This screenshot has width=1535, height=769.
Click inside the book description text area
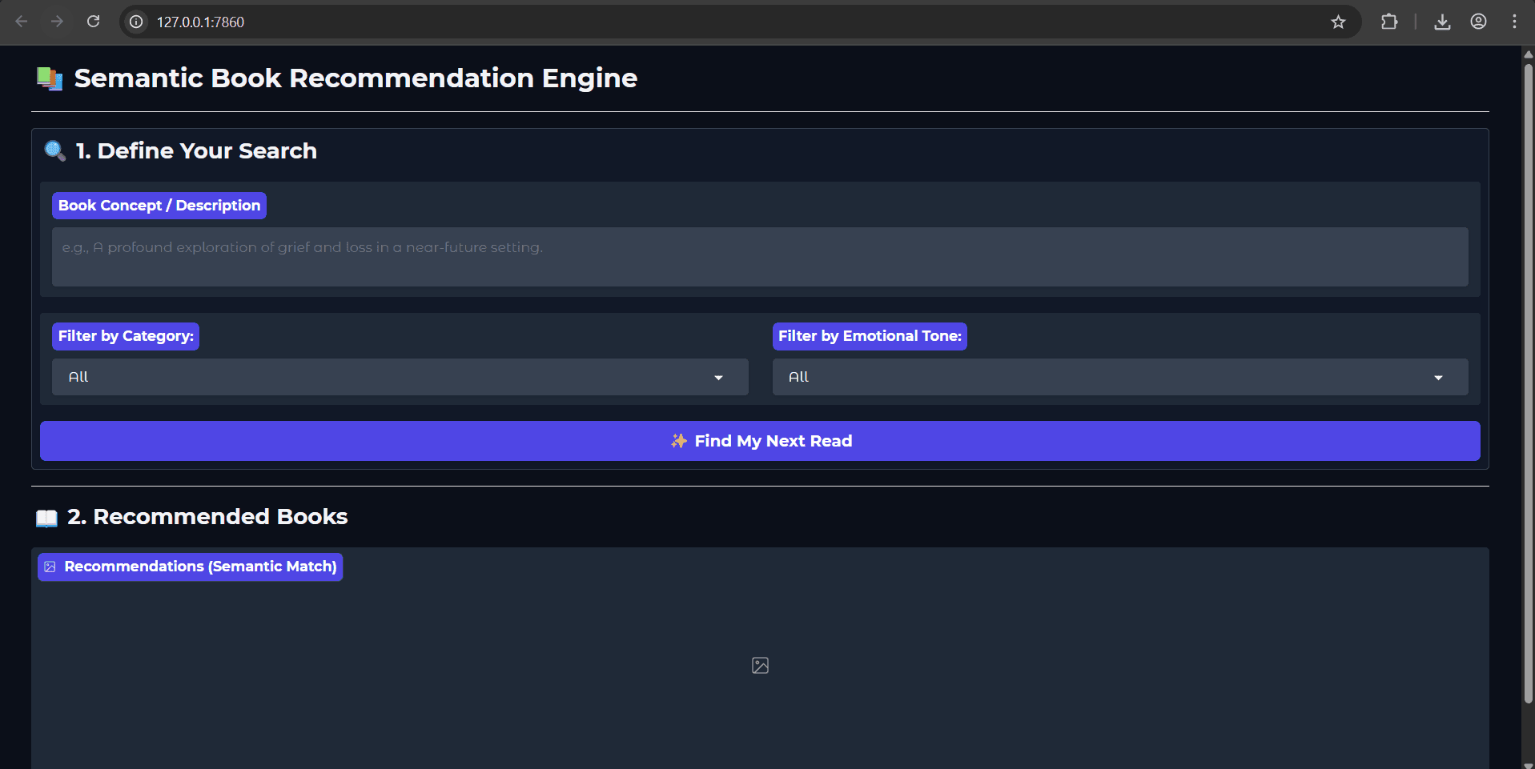coord(759,256)
